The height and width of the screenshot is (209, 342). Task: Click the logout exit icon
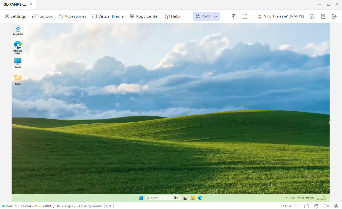click(x=334, y=16)
